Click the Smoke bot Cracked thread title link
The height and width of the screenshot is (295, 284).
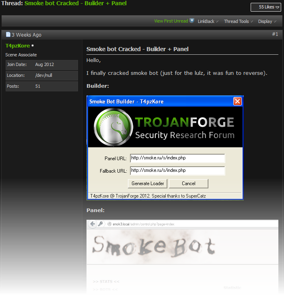75,3
